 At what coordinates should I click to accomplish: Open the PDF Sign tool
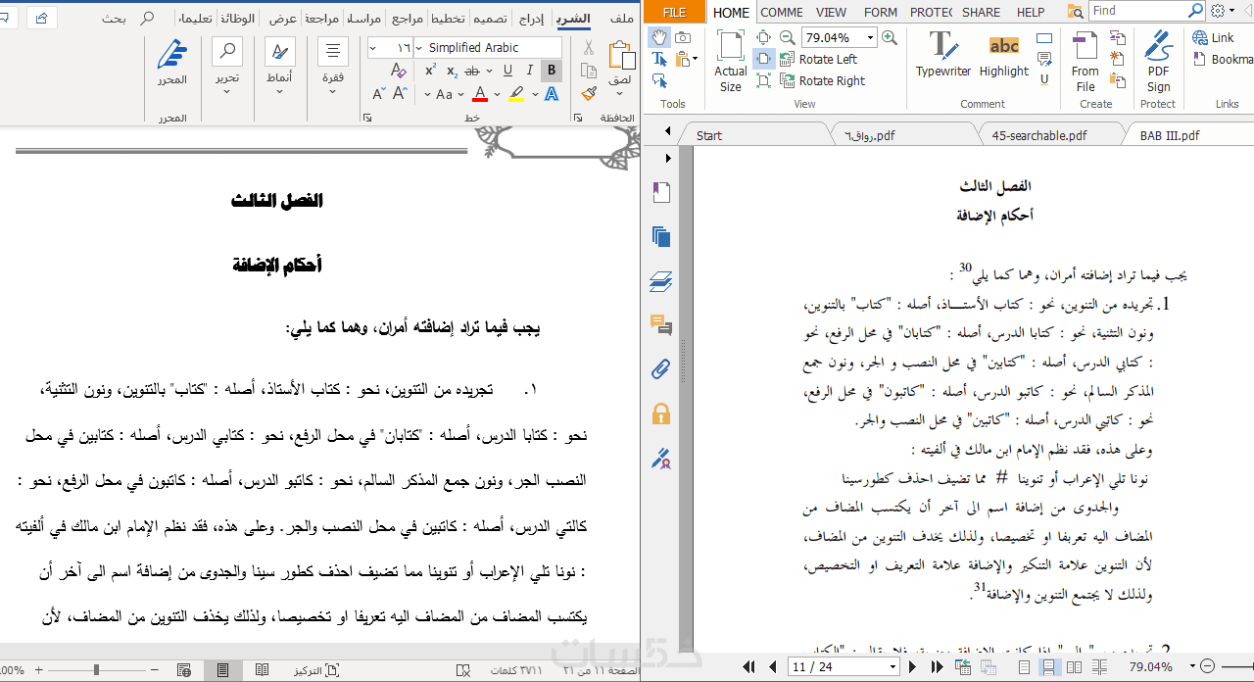[1159, 61]
